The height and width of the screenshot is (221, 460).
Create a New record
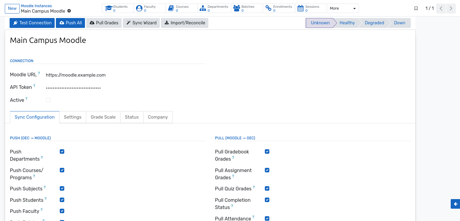(x=12, y=8)
